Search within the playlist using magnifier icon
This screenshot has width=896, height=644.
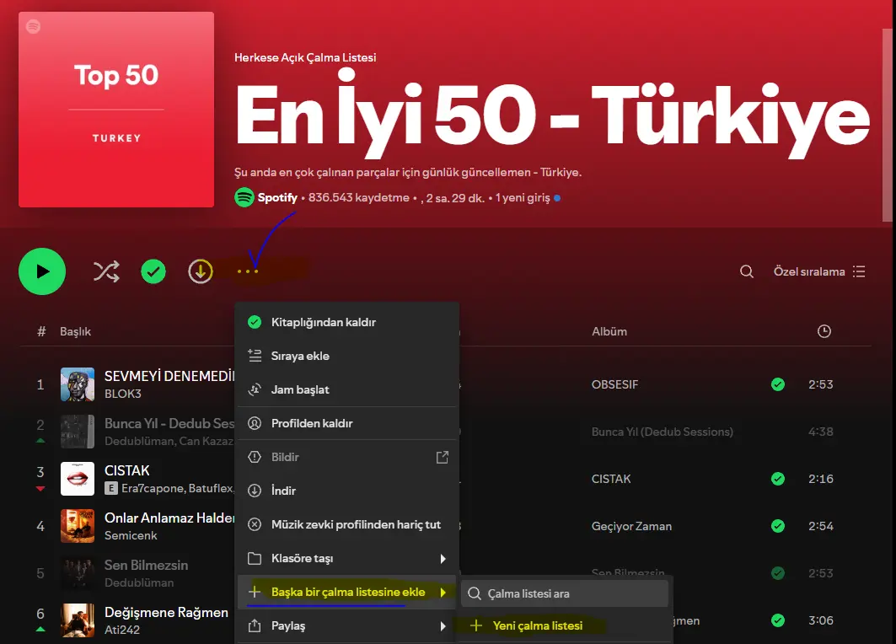coord(746,271)
